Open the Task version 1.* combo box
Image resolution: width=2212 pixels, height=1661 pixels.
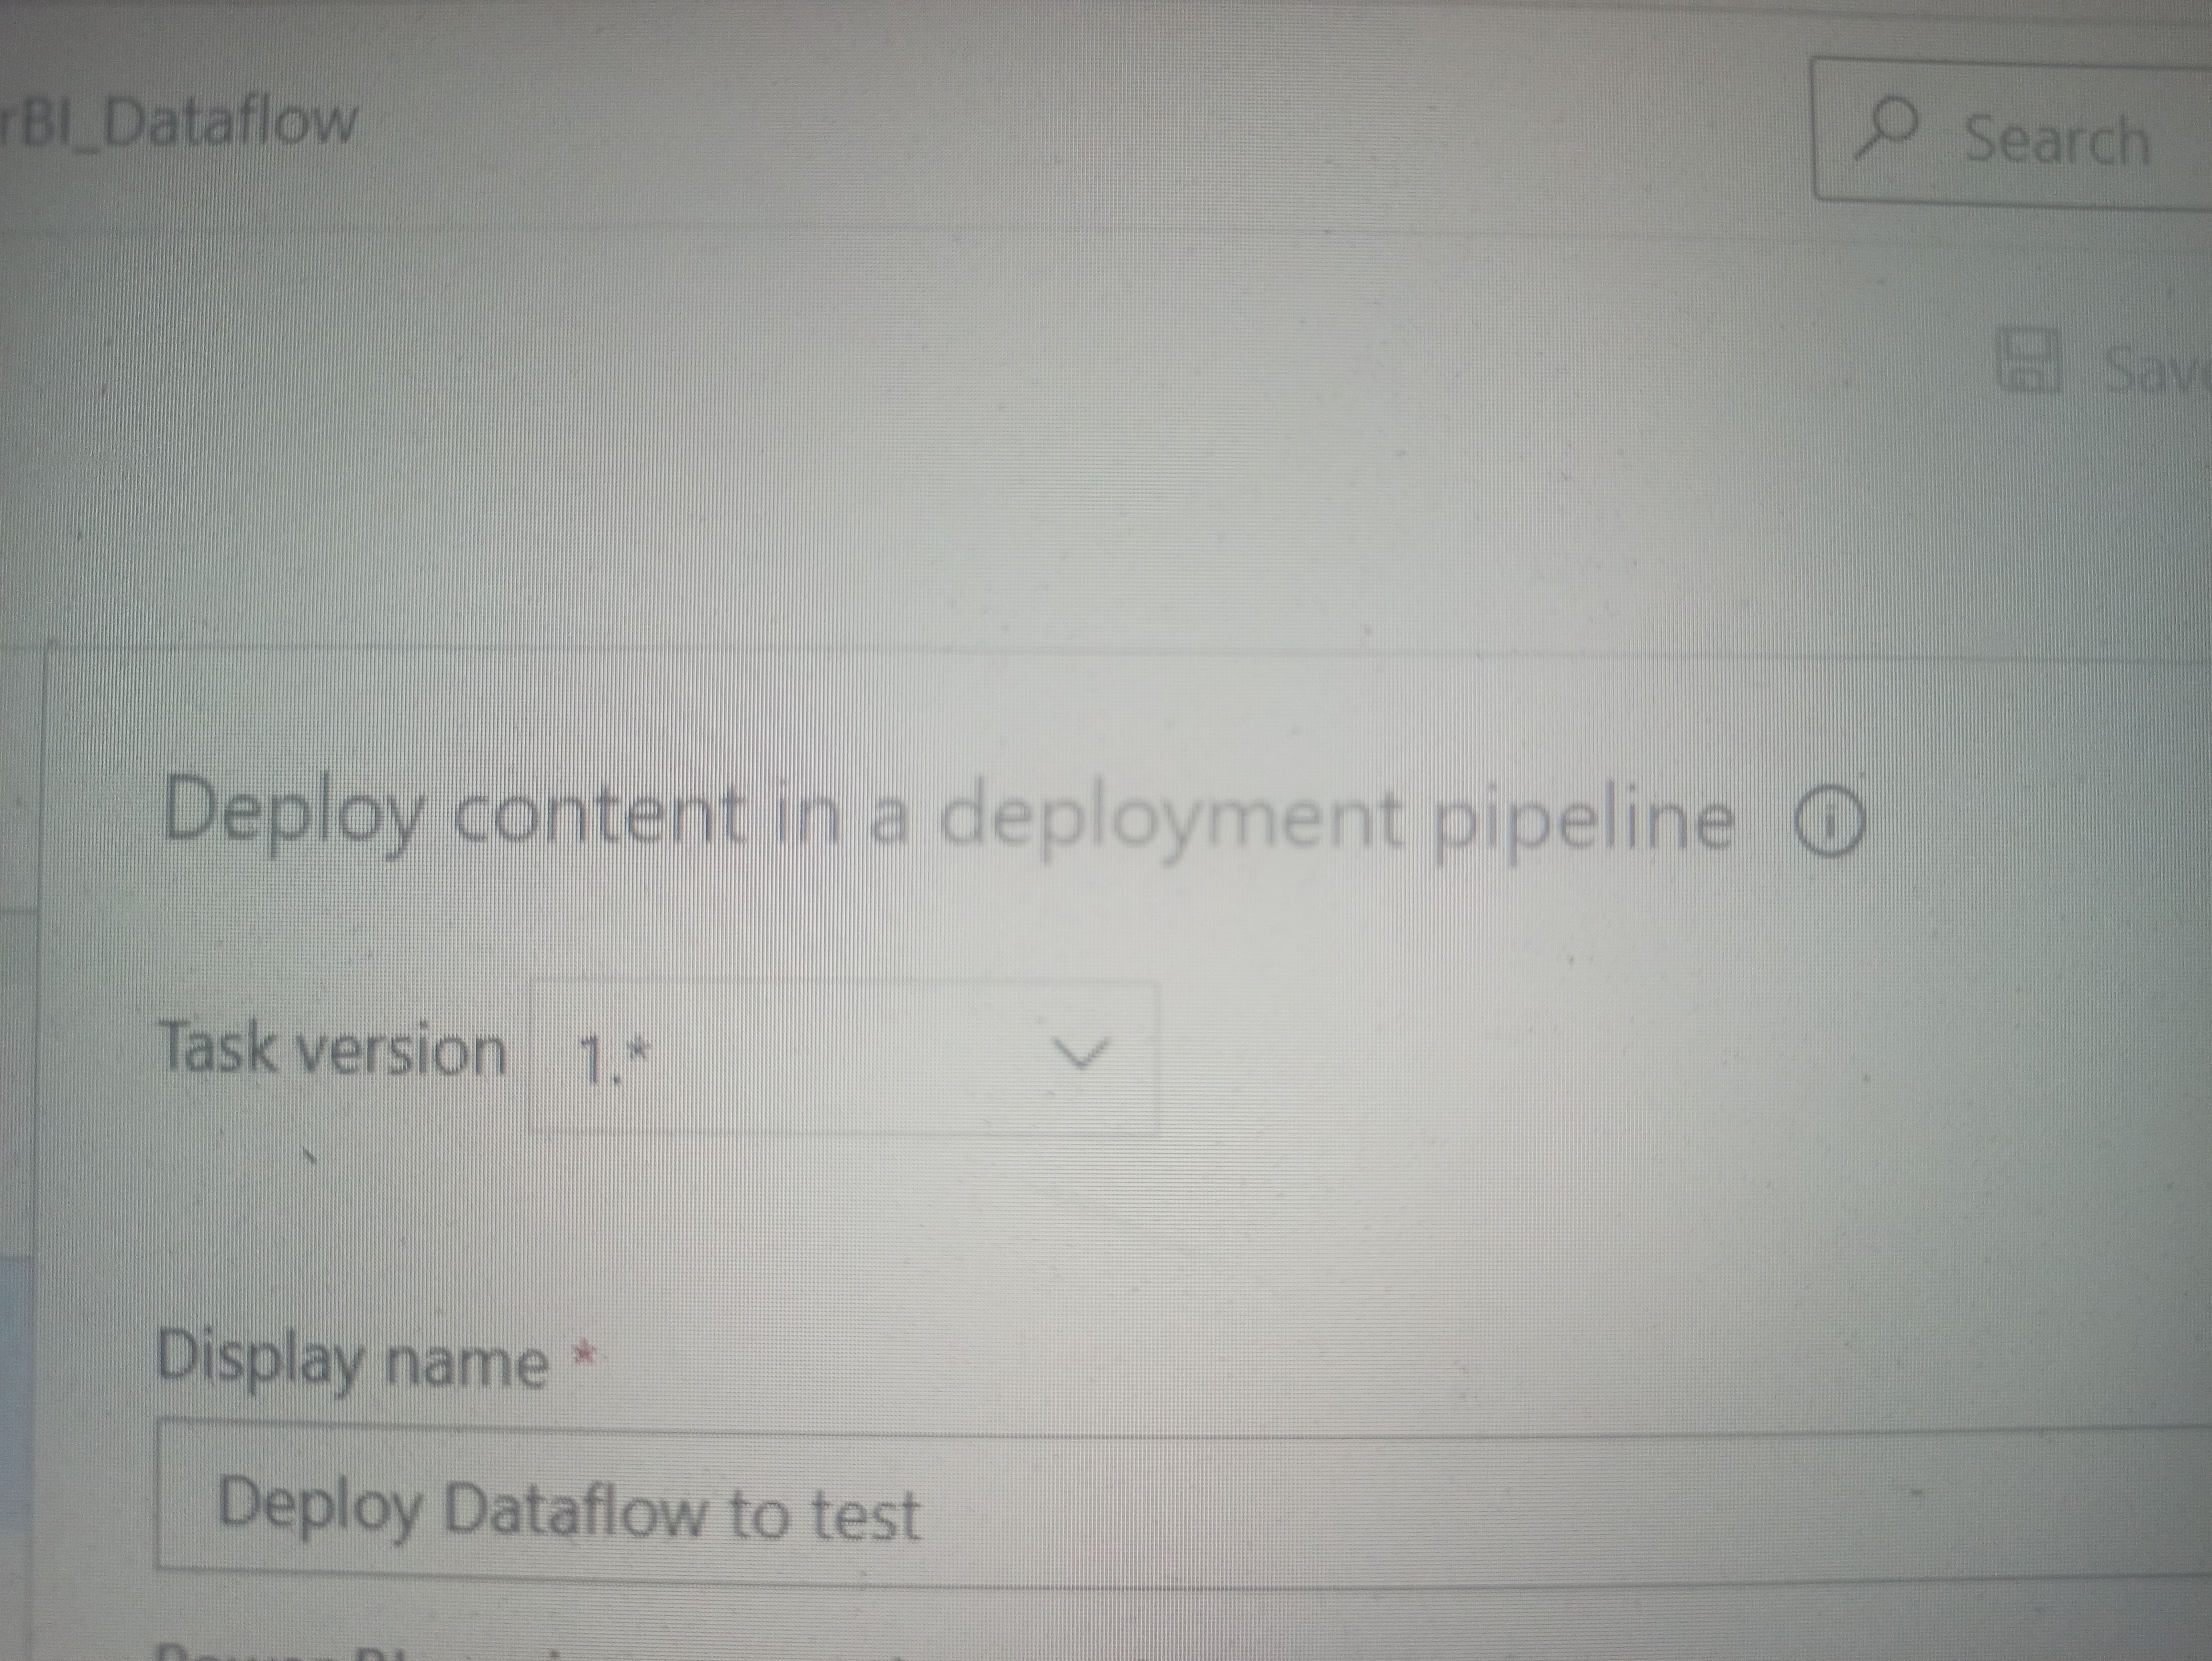[842, 1057]
